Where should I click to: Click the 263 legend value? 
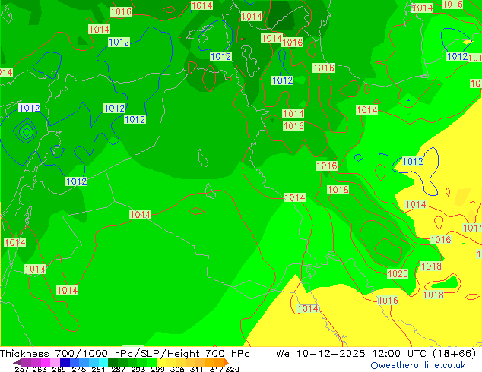point(40,369)
